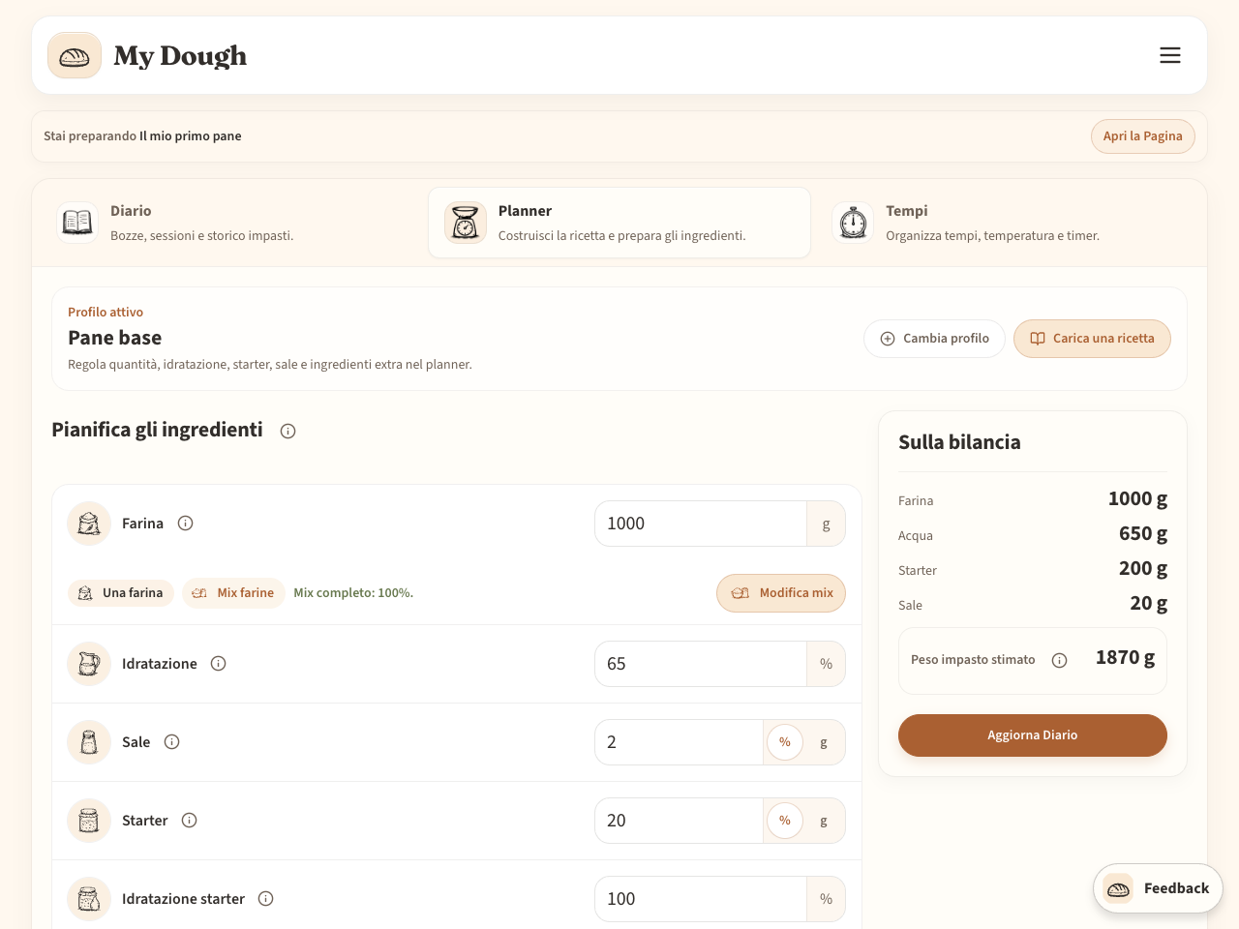Switch Sale unit to percent
The width and height of the screenshot is (1239, 929).
coord(785,742)
